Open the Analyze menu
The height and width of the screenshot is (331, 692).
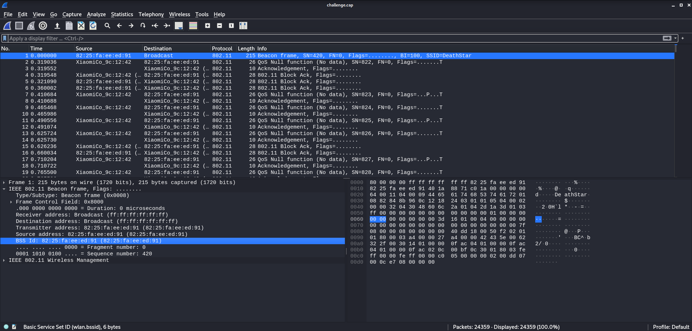(x=96, y=14)
